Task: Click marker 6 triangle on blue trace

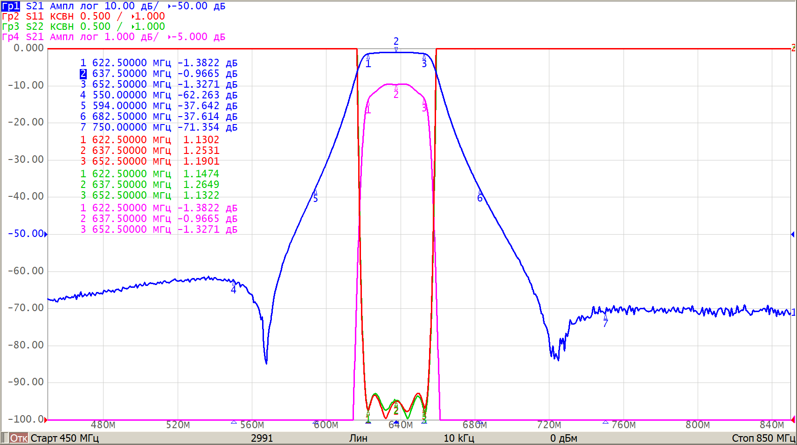Action: 480,192
